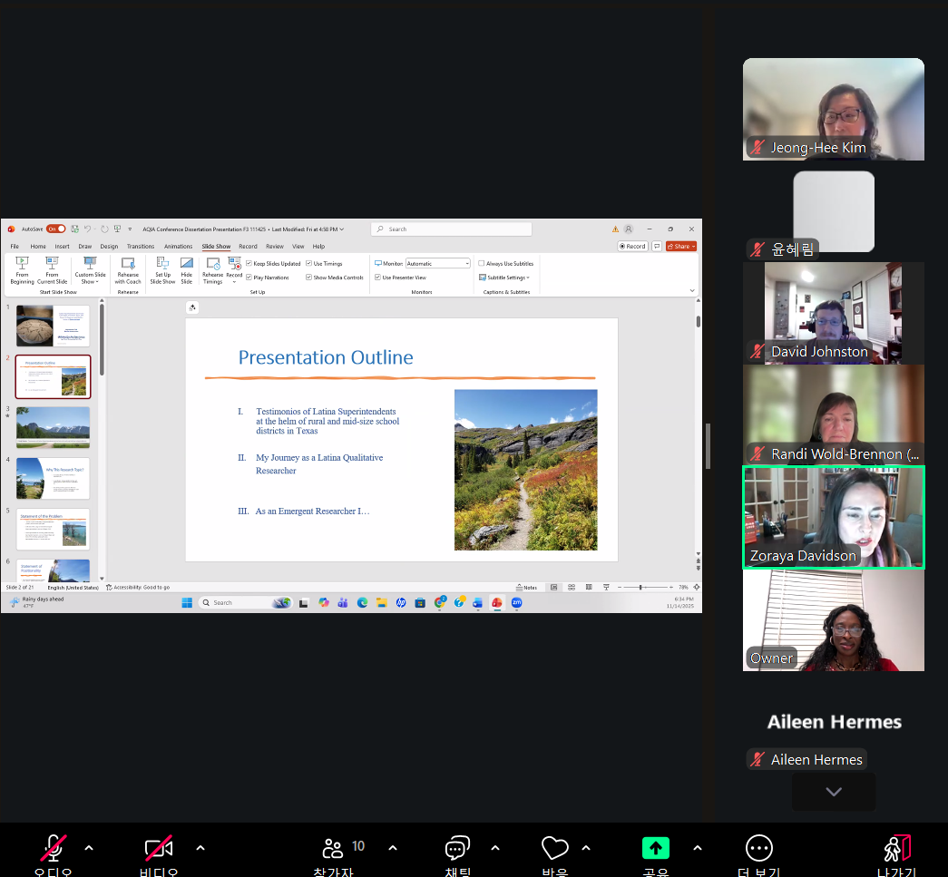Switch to the Transitions tab
The image size is (948, 877).
[x=141, y=246]
